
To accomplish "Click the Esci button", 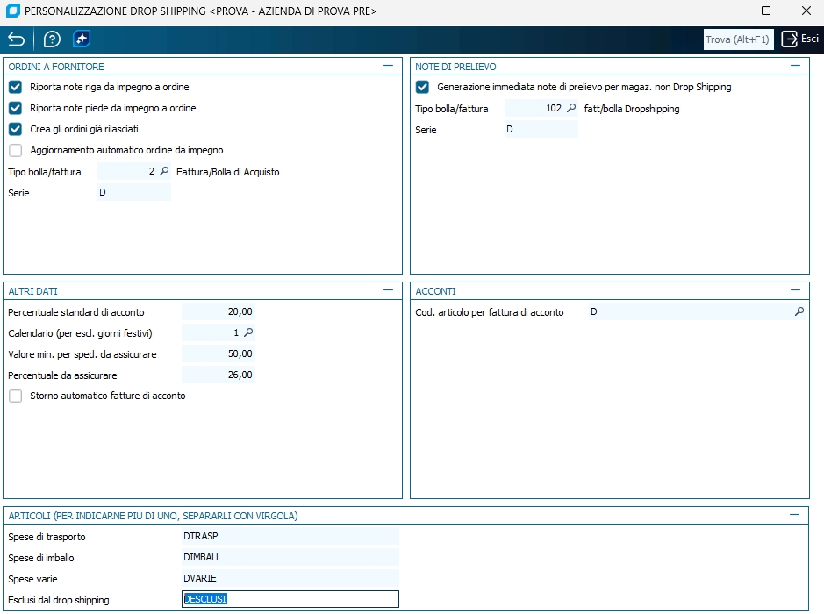I will [800, 39].
